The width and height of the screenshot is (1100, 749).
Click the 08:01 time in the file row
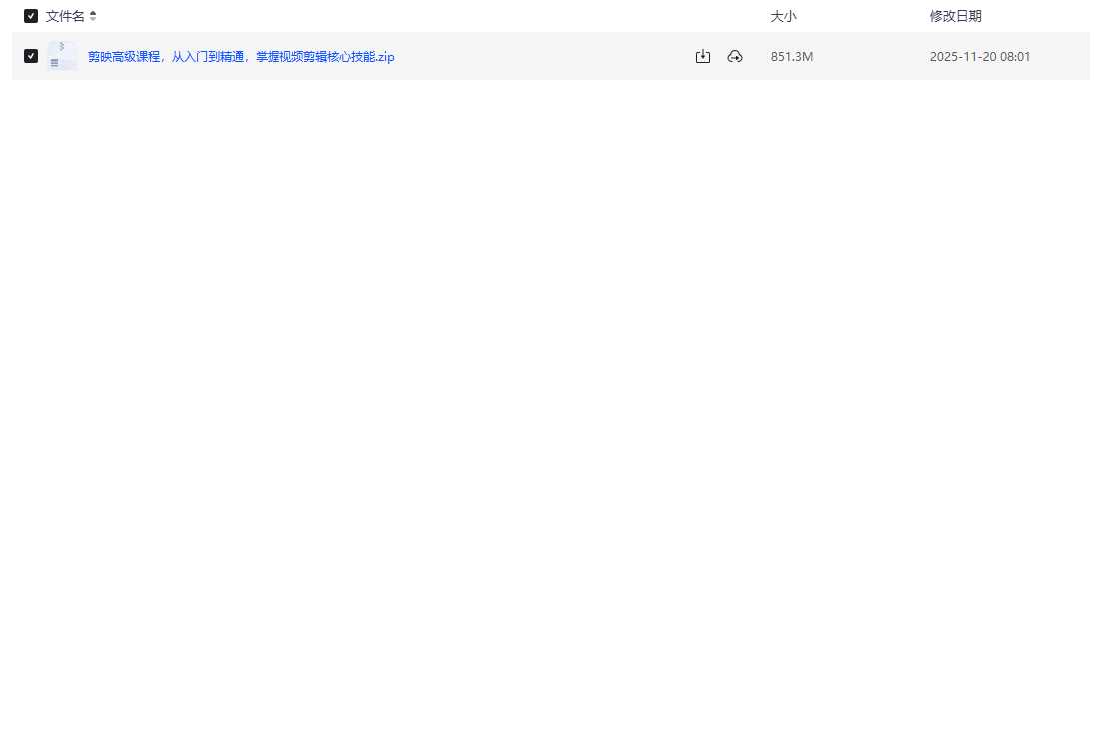(x=1015, y=57)
